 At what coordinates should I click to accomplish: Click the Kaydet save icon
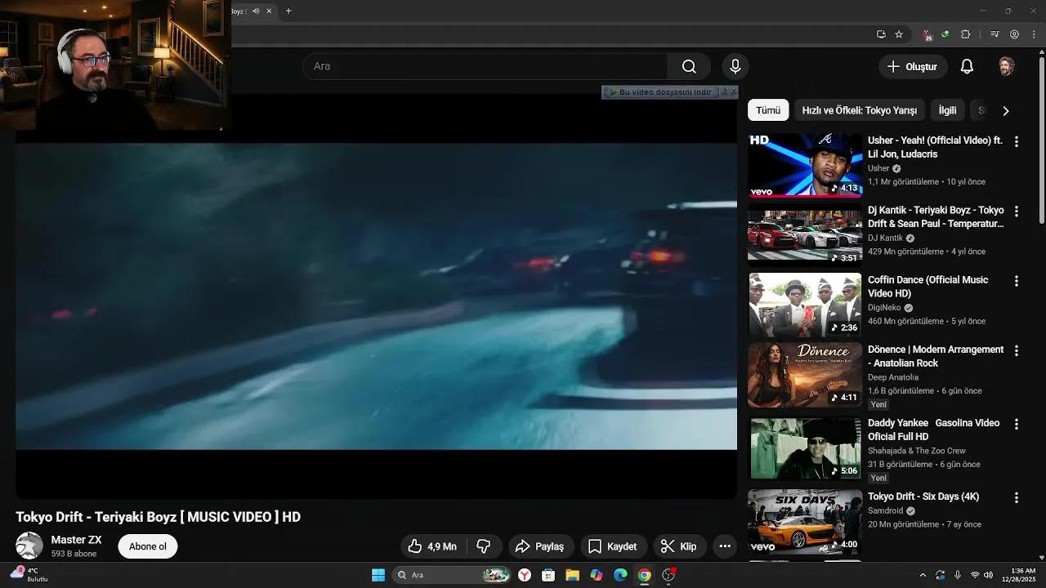click(x=595, y=546)
